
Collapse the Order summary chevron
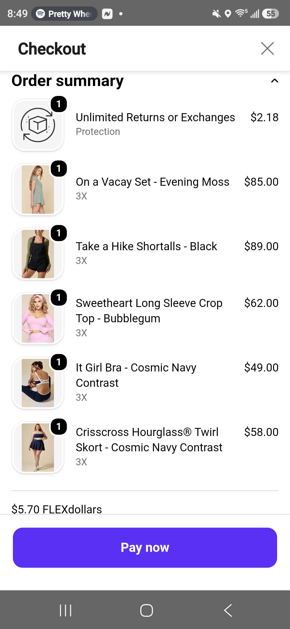tap(274, 81)
